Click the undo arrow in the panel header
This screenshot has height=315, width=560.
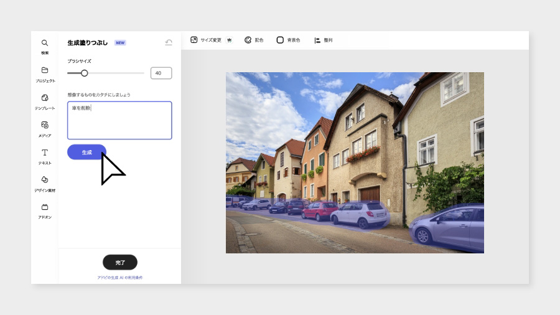pos(169,42)
